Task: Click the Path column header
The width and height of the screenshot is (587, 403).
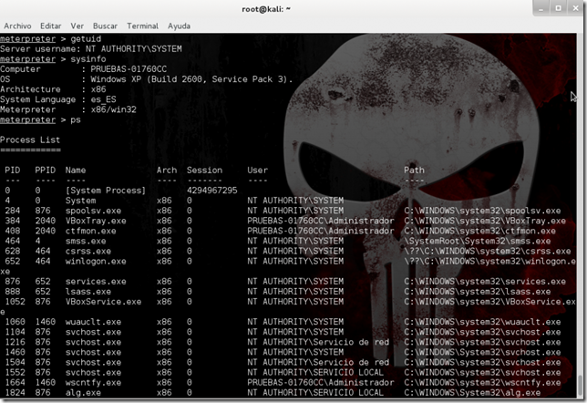Action: [414, 170]
